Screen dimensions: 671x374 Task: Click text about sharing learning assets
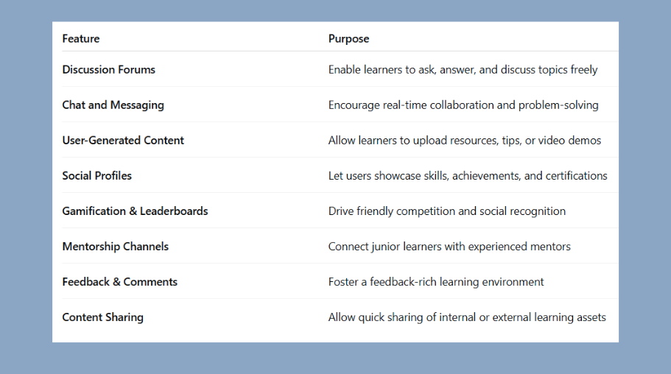[x=467, y=317]
